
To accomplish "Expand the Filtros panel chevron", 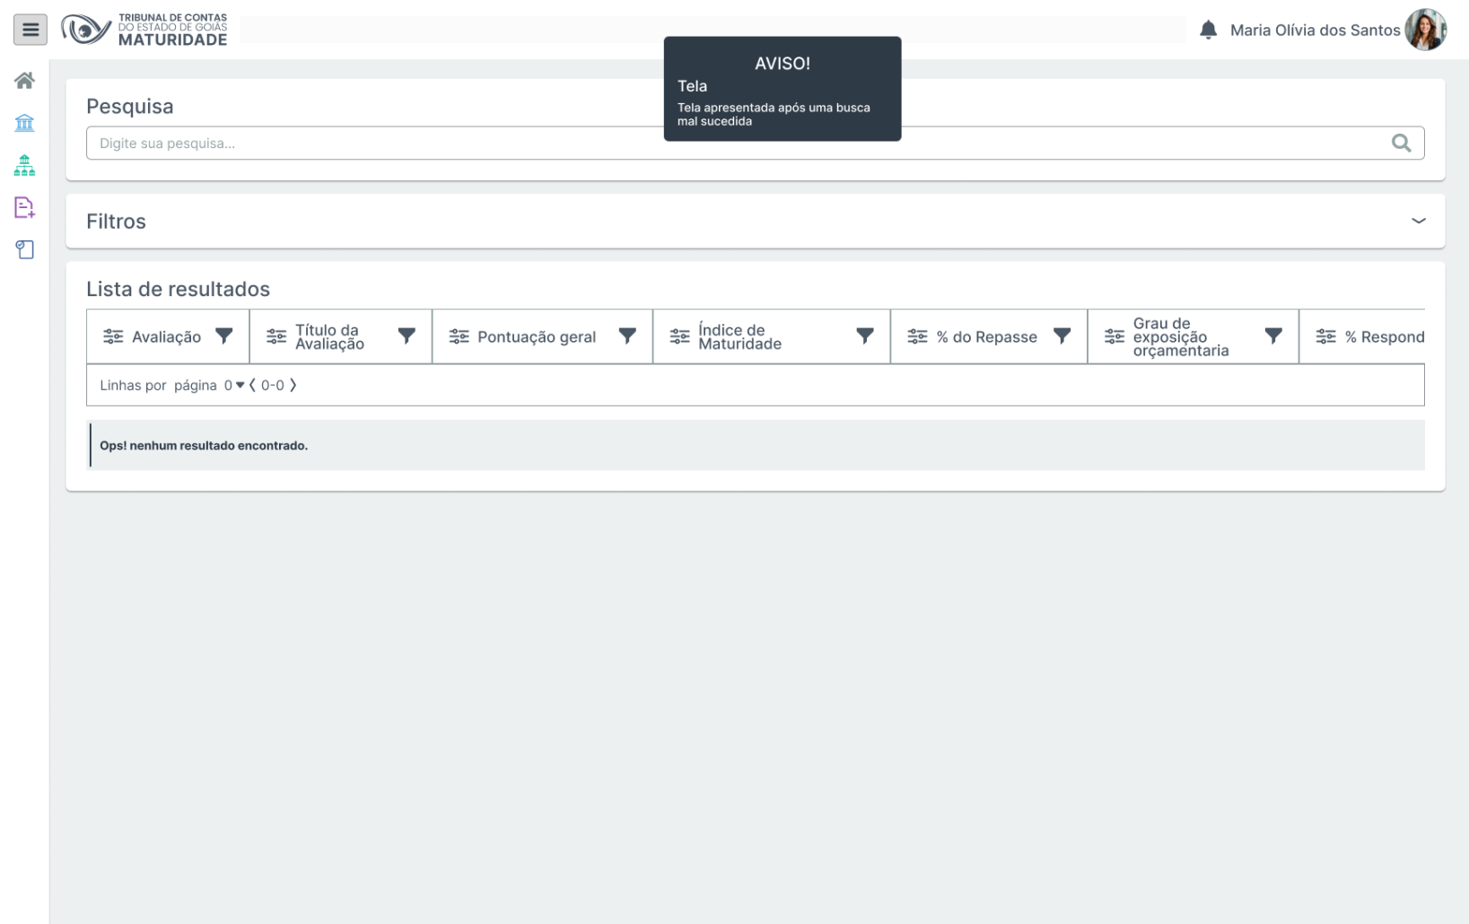I will point(1418,221).
